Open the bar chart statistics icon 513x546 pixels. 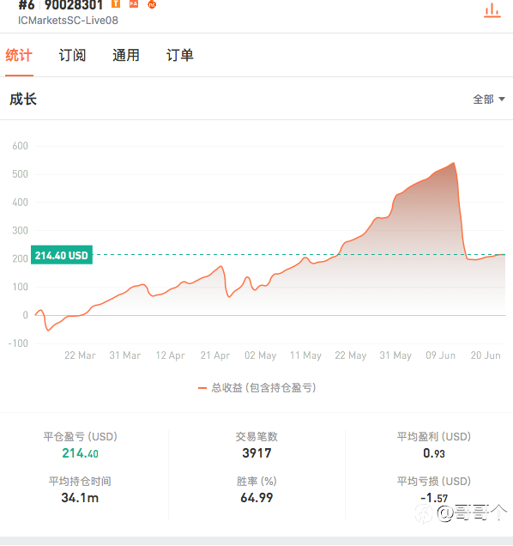[x=492, y=10]
